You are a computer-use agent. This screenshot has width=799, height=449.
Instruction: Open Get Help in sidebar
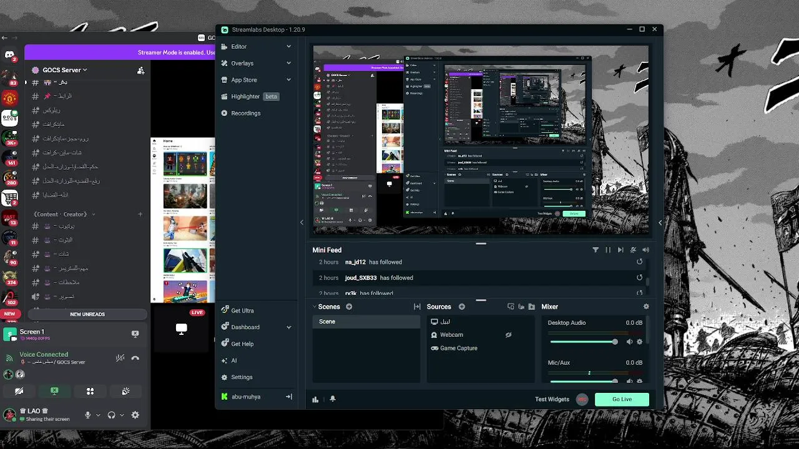[x=238, y=344]
